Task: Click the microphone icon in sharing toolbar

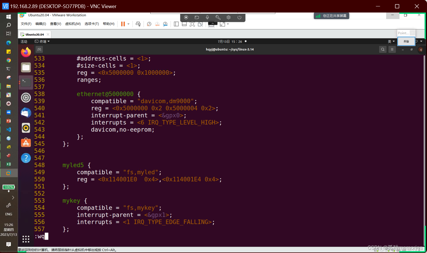Action: click(207, 17)
